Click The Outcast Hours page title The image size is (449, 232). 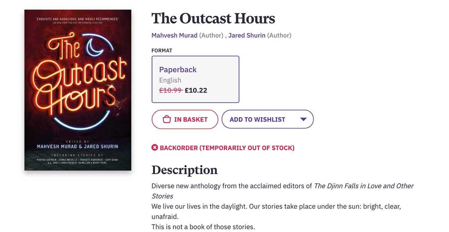point(213,18)
